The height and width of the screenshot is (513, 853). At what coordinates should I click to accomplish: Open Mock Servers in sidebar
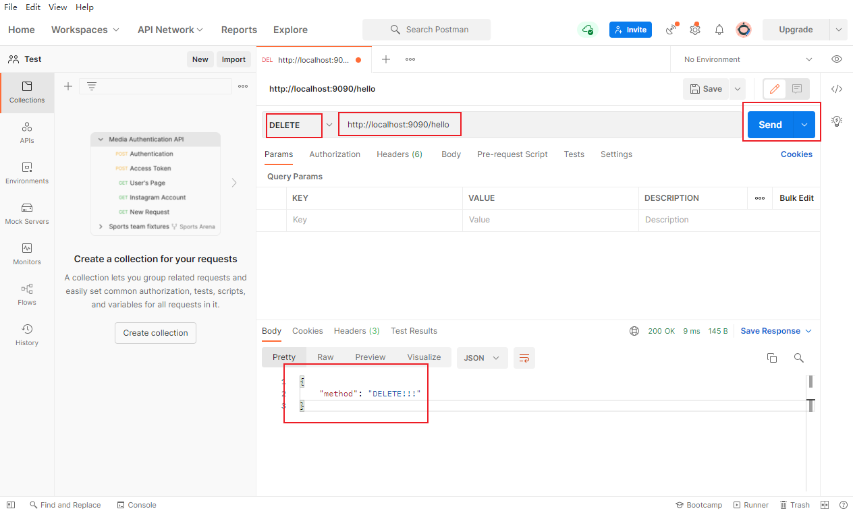[x=27, y=214]
